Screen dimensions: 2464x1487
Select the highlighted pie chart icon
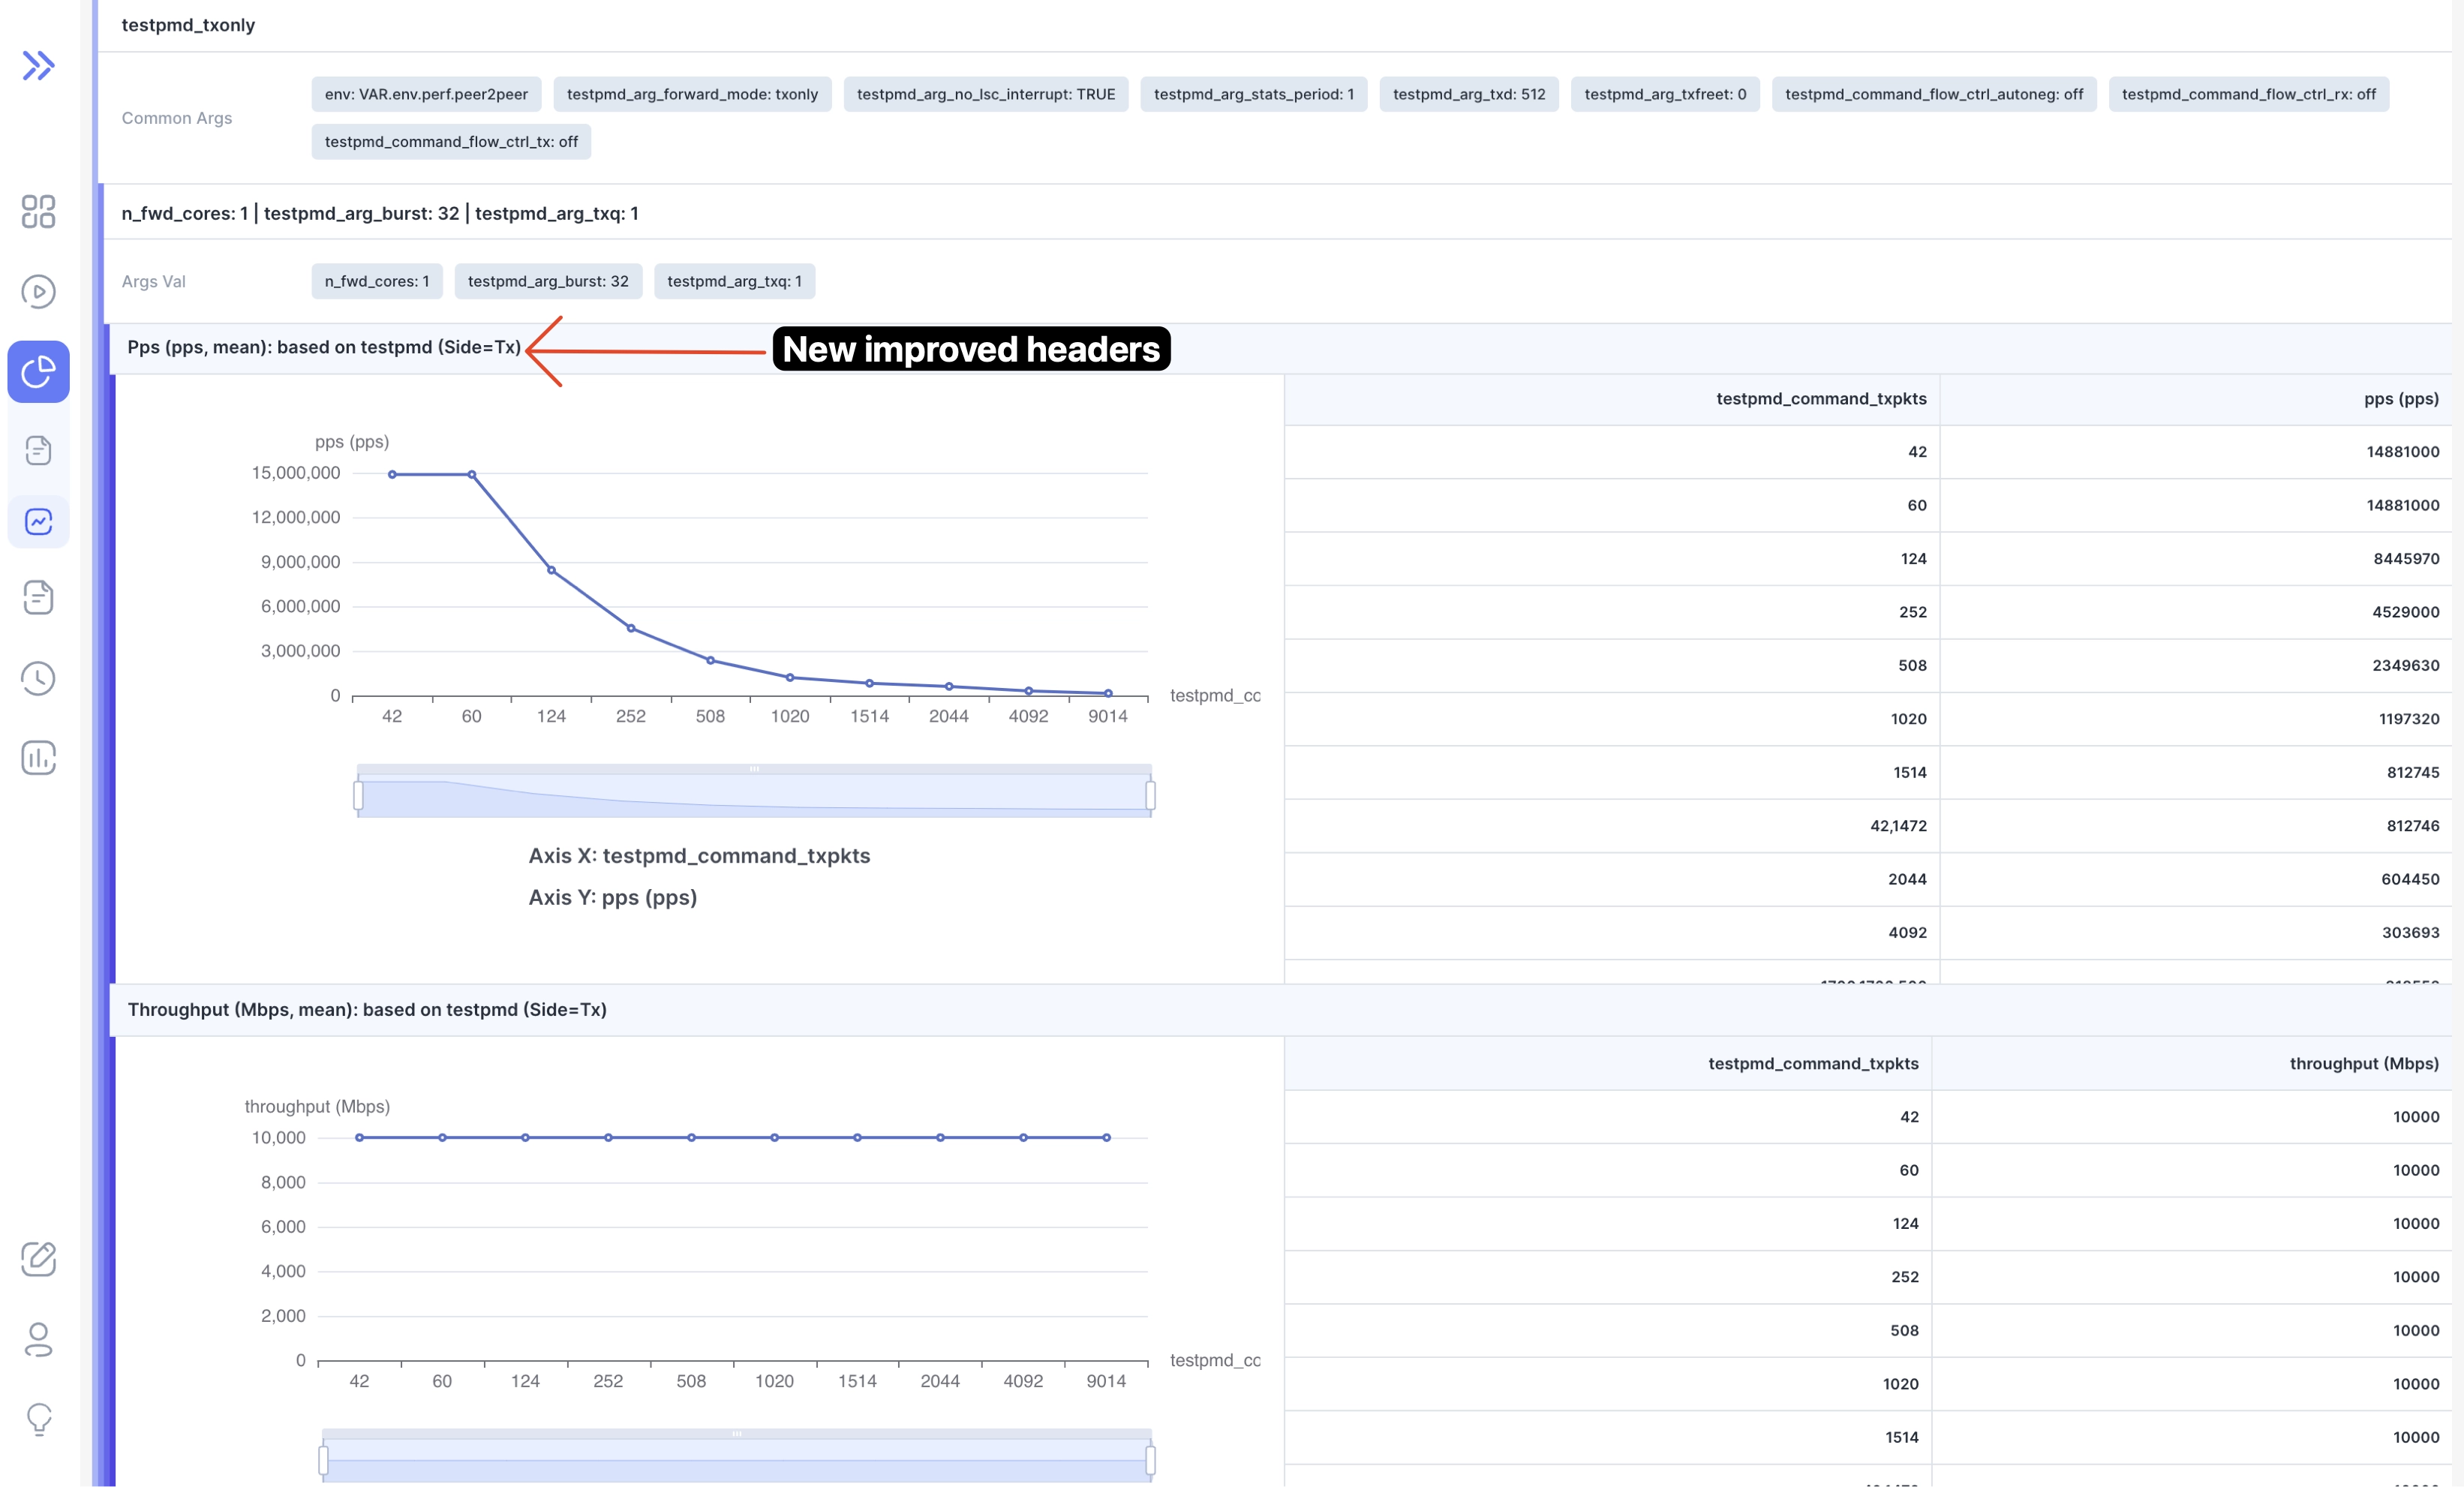pyautogui.click(x=38, y=372)
